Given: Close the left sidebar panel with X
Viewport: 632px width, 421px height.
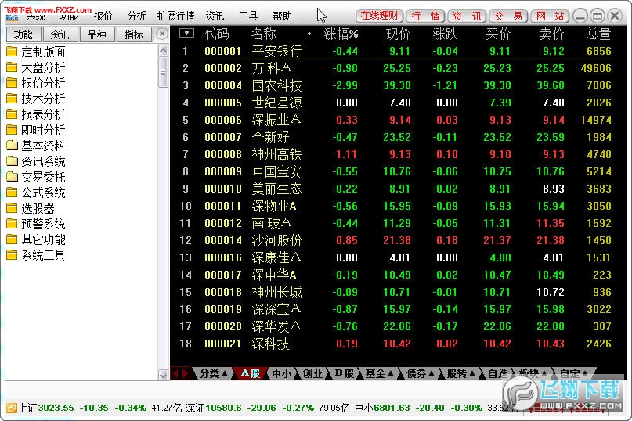Looking at the screenshot, I should coord(161,34).
